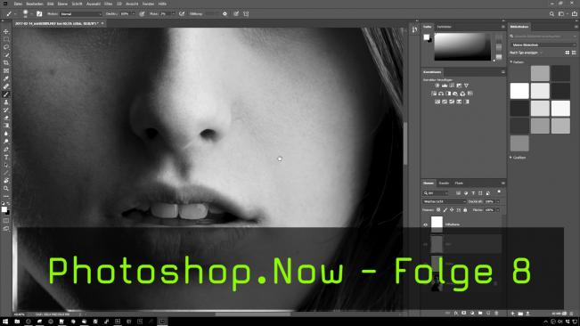Open the Datei menu
This screenshot has width=580, height=326.
(18, 4)
